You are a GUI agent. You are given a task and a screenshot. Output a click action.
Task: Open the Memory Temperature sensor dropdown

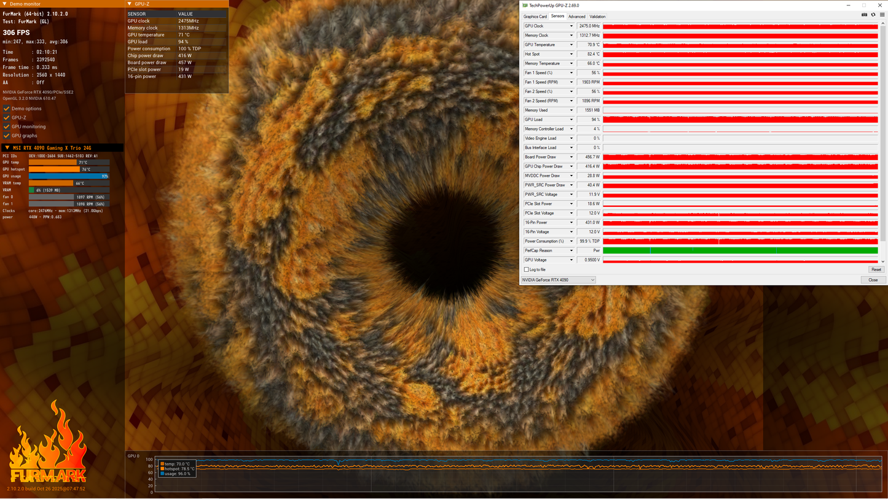coord(572,64)
